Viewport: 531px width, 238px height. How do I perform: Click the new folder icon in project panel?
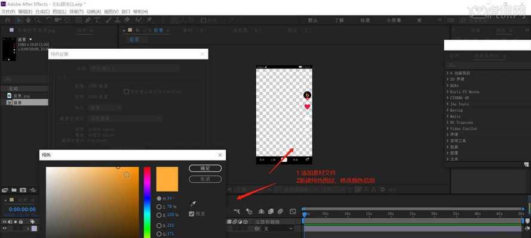(13, 190)
